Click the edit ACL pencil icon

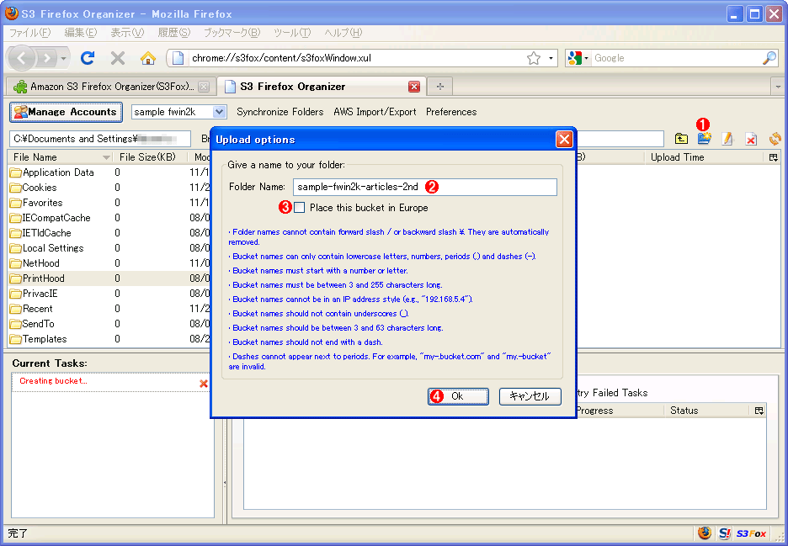pyautogui.click(x=727, y=139)
